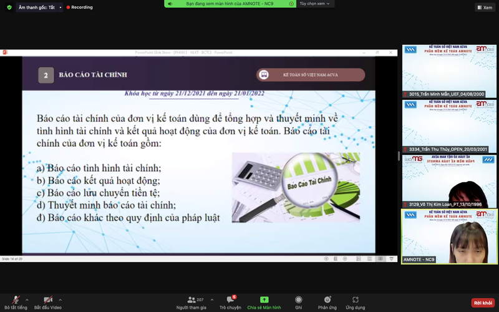Click the green screen sharing notification banner
Screen dimensions: 499x312
(230, 4)
